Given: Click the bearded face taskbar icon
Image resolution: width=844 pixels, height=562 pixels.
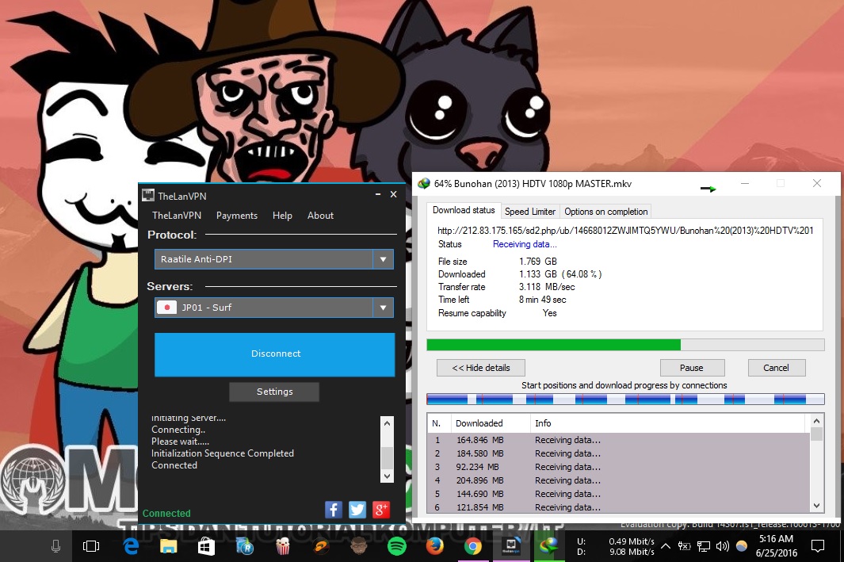Looking at the screenshot, I should pos(359,546).
